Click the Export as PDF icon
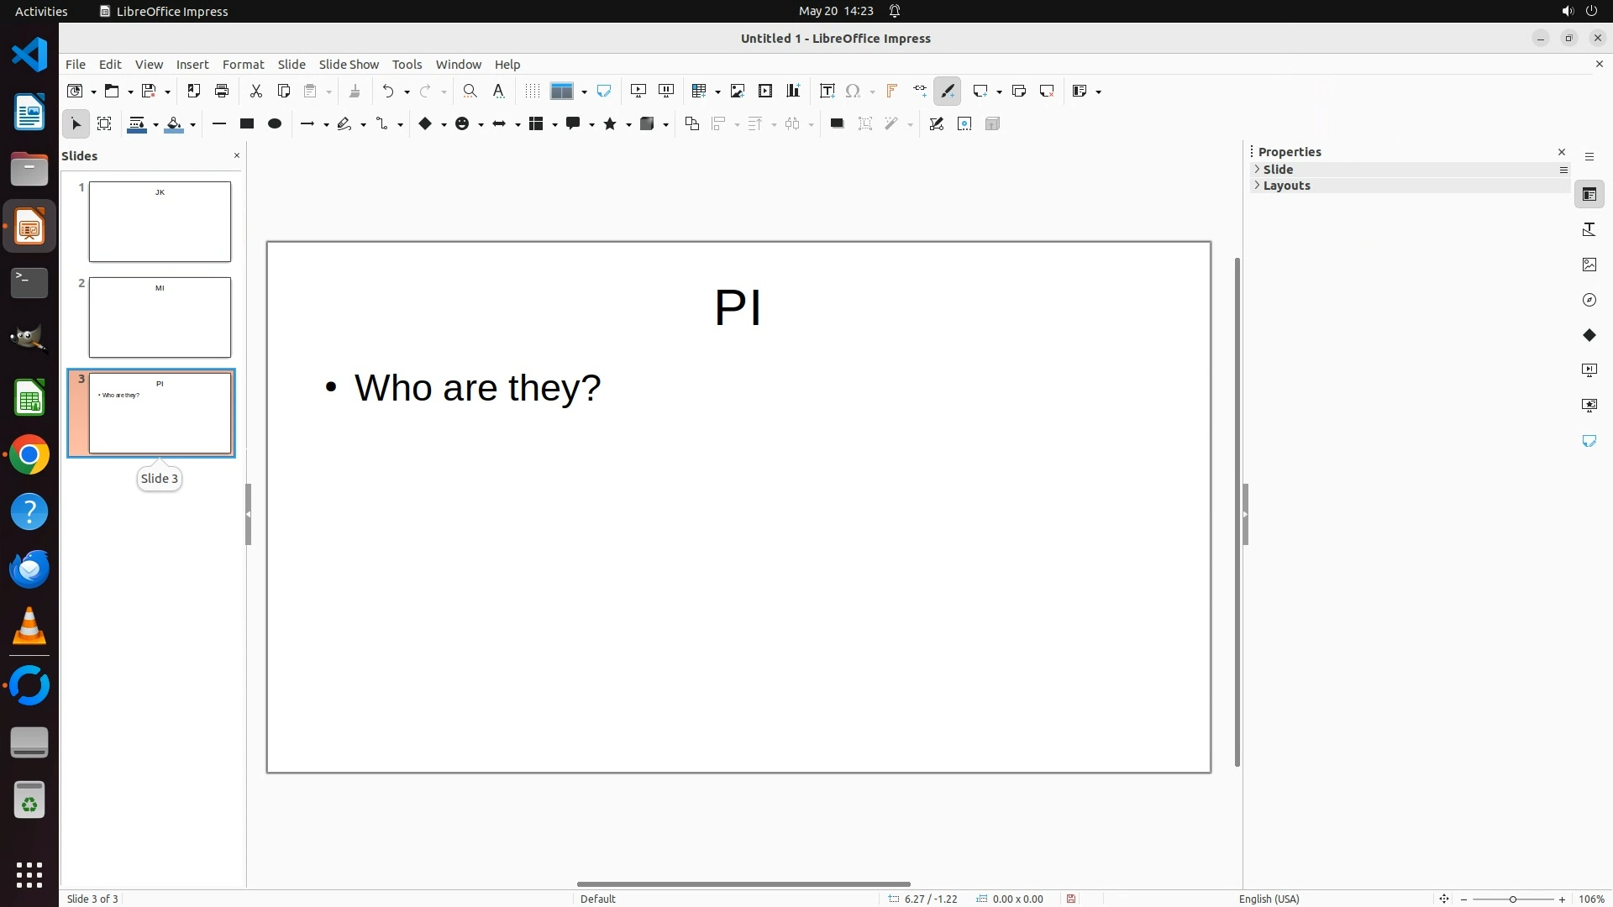Viewport: 1613px width, 907px height. pyautogui.click(x=194, y=91)
